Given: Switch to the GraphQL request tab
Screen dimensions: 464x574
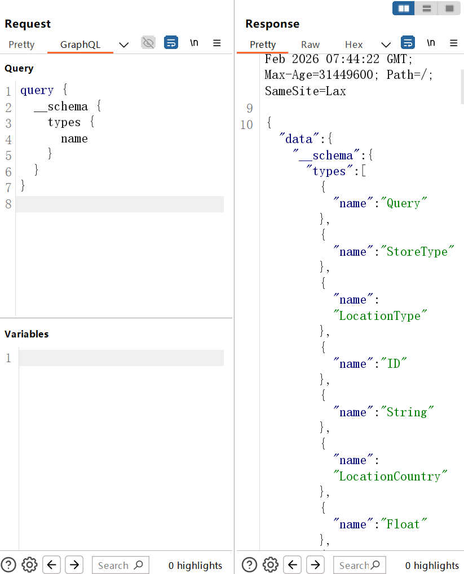Looking at the screenshot, I should coord(79,44).
